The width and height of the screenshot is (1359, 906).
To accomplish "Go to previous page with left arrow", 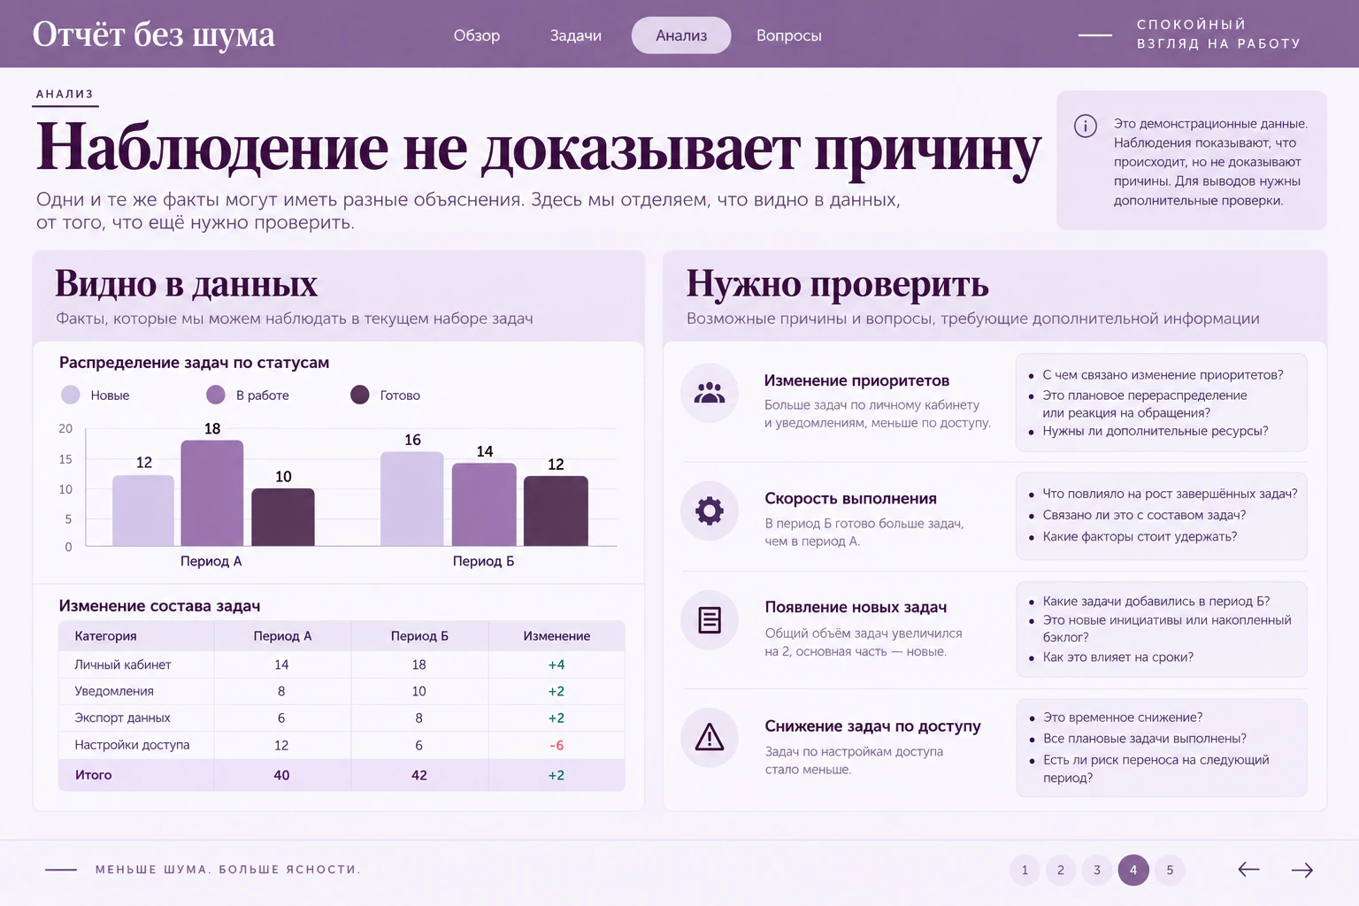I will 1248,870.
